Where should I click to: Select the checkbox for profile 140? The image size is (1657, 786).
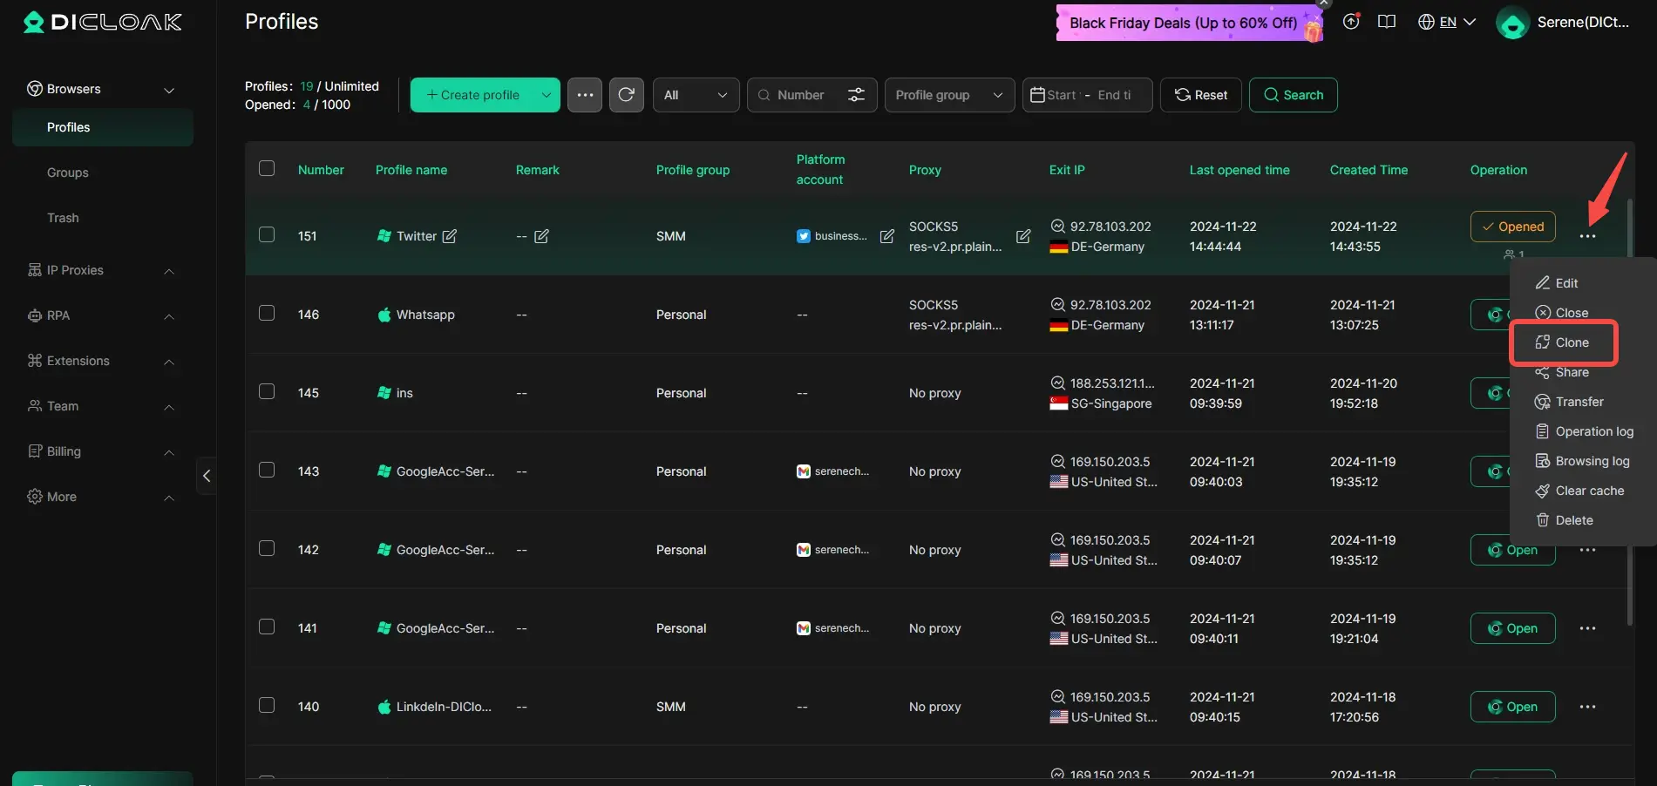coord(267,705)
